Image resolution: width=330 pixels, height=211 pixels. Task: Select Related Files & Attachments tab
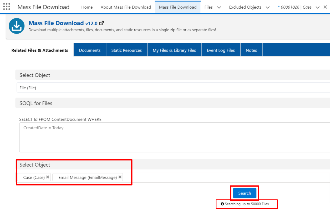pyautogui.click(x=40, y=50)
